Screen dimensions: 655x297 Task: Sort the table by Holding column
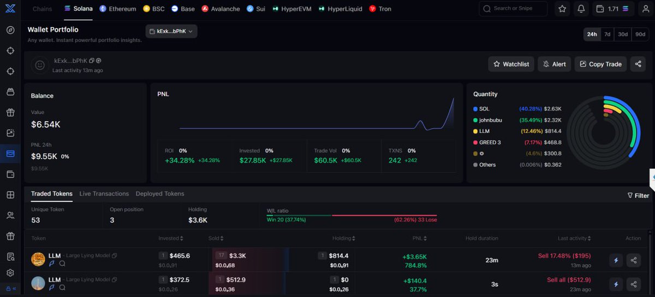tap(344, 238)
